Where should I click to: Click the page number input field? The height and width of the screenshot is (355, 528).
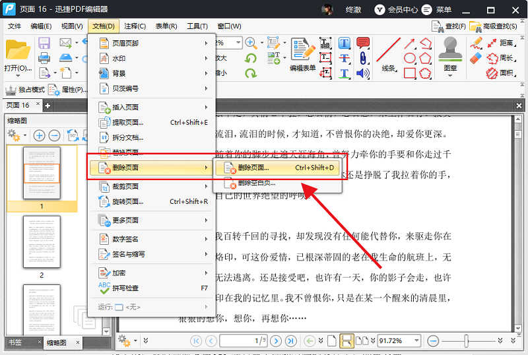[x=244, y=341]
